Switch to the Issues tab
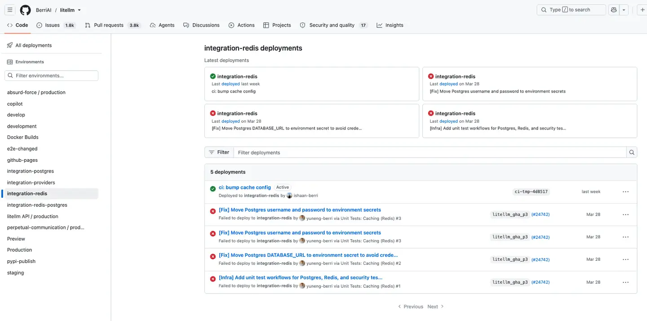 pos(56,25)
